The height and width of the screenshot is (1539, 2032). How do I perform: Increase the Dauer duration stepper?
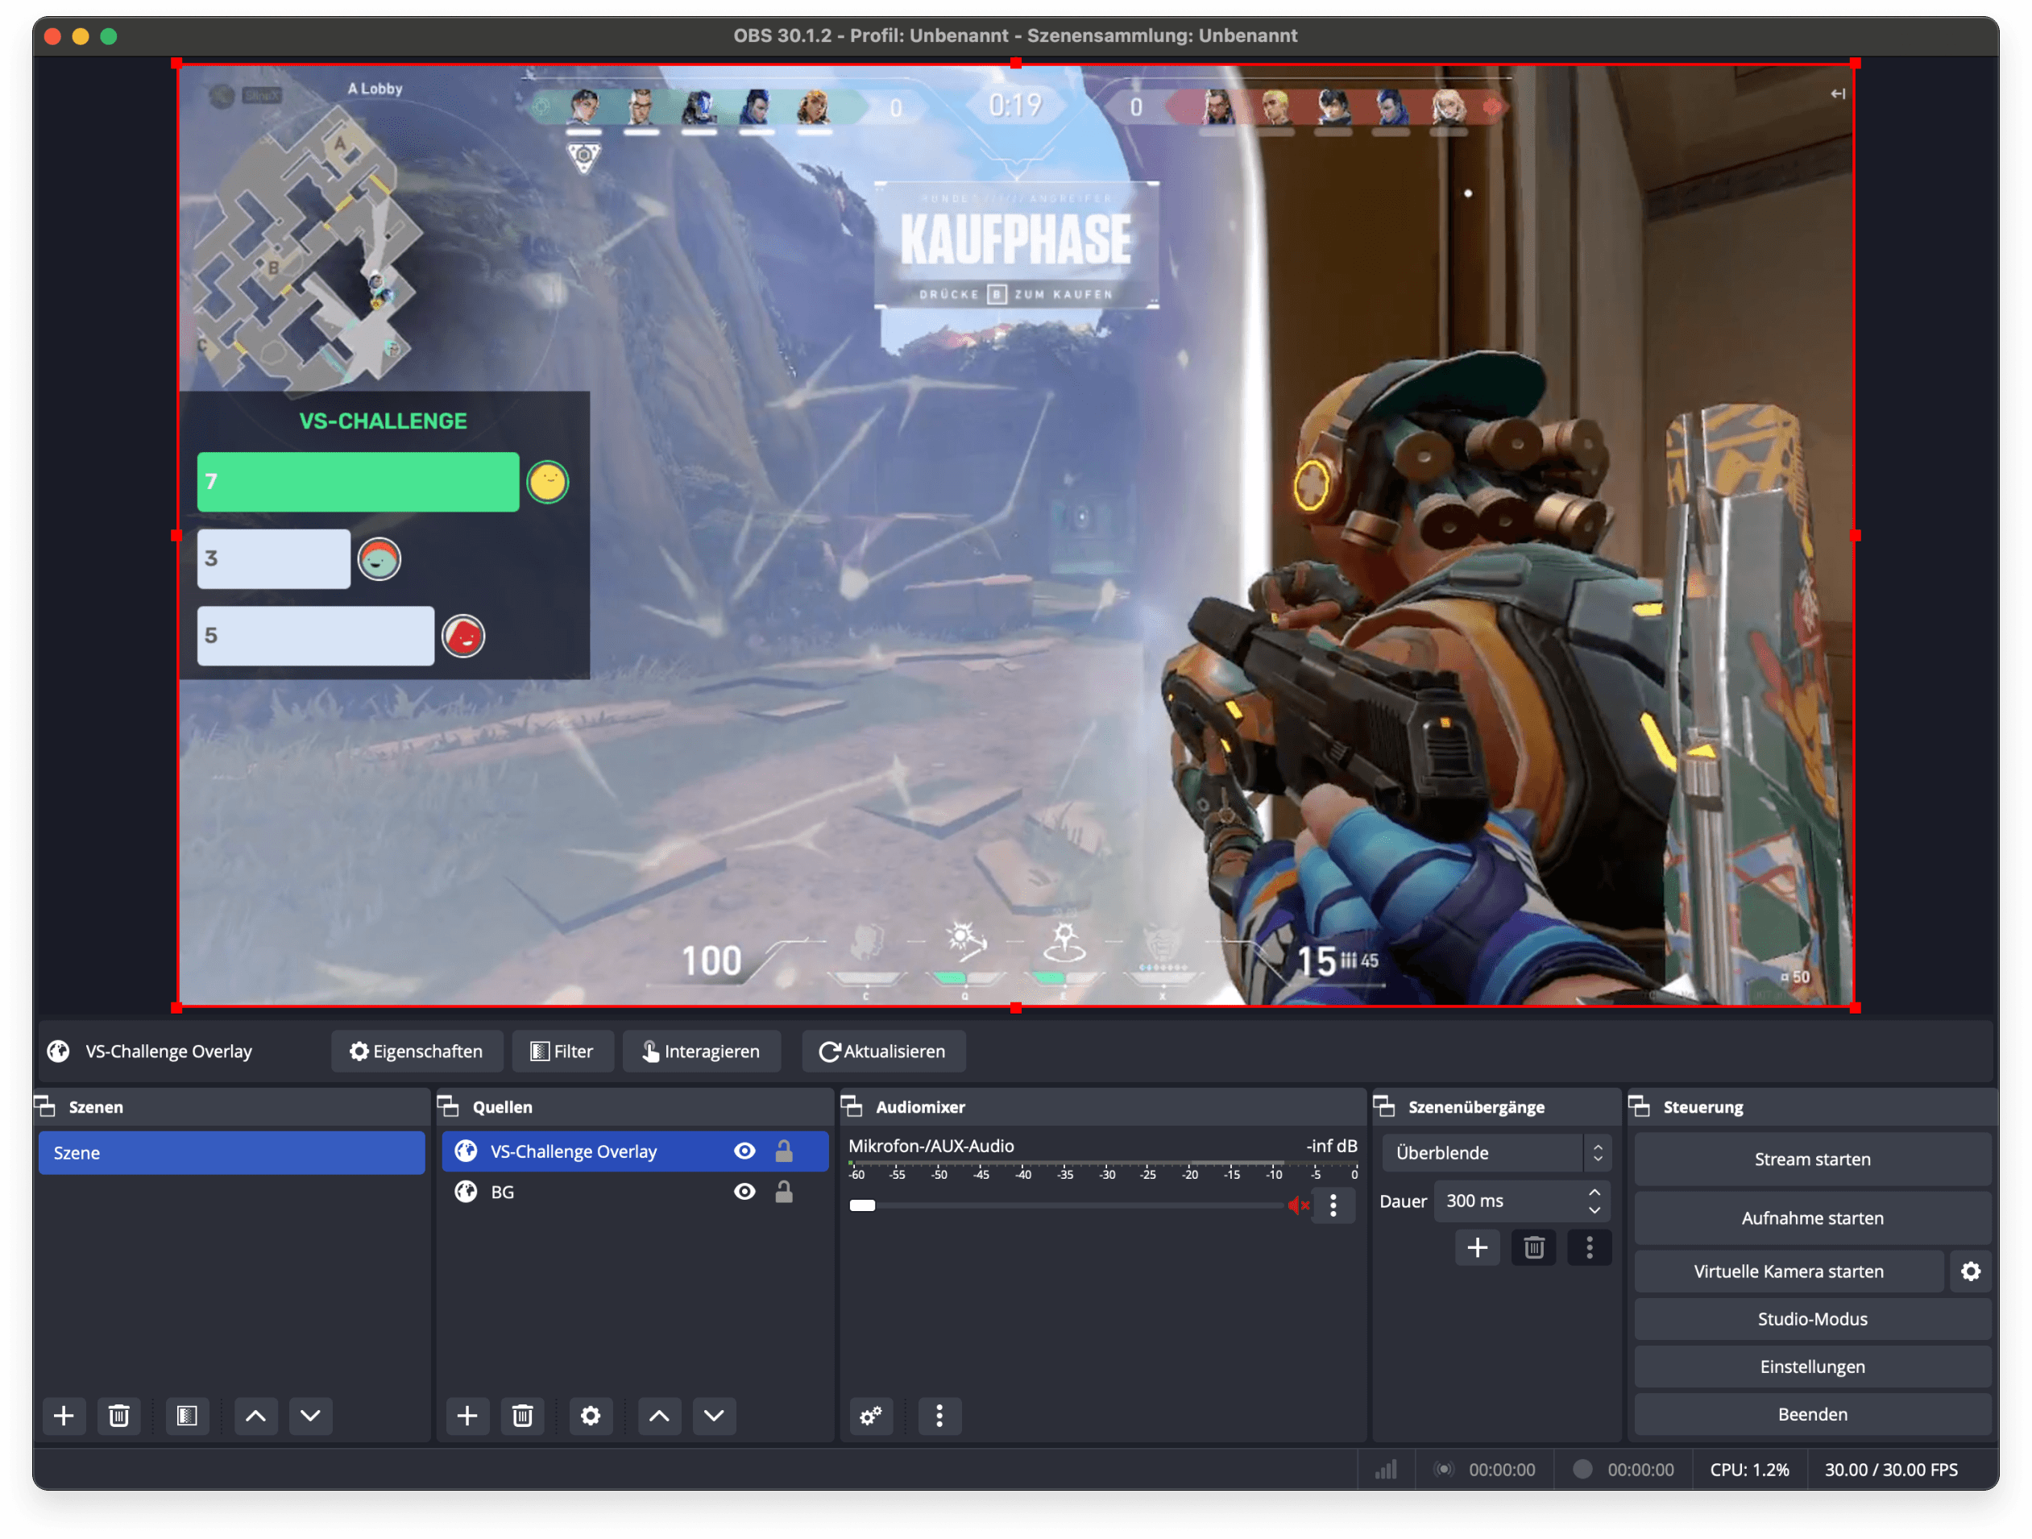click(1594, 1193)
